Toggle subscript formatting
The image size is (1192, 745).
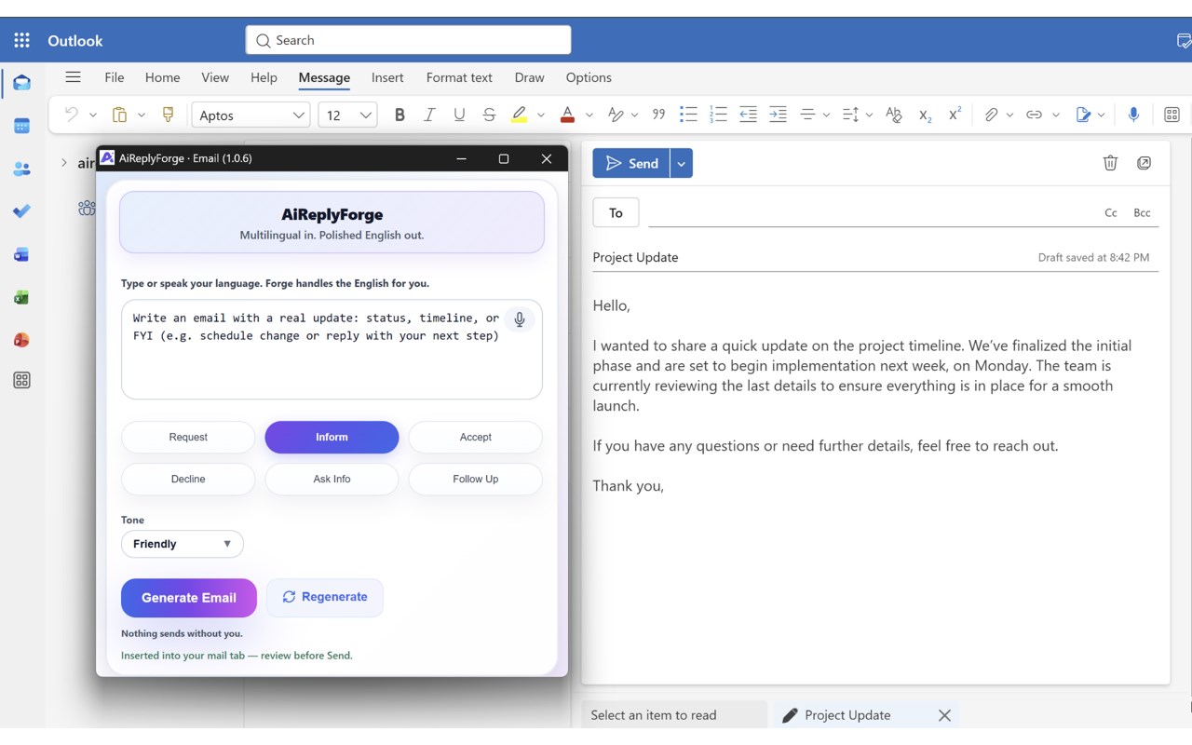click(x=925, y=115)
